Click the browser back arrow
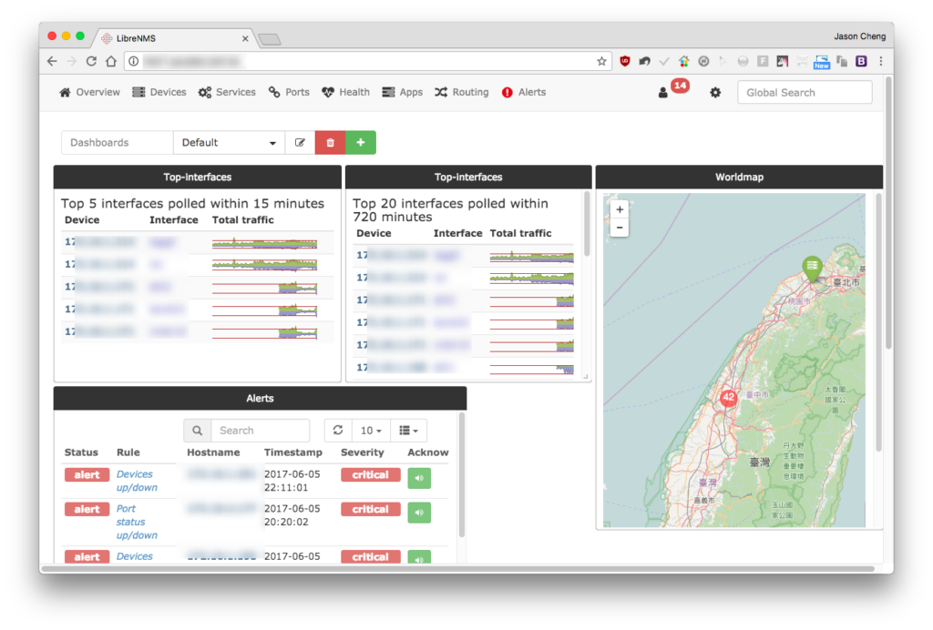This screenshot has height=630, width=933. click(x=52, y=61)
